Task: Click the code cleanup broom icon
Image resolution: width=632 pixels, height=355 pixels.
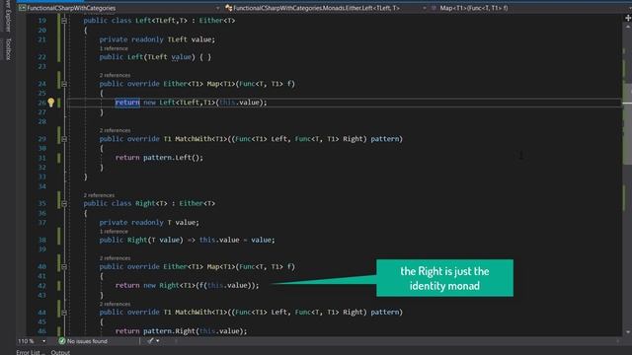Action: [x=150, y=341]
